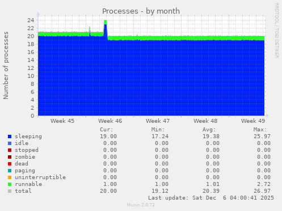Click the 'paging' legend label
This screenshot has width=282, height=211.
tap(25, 171)
